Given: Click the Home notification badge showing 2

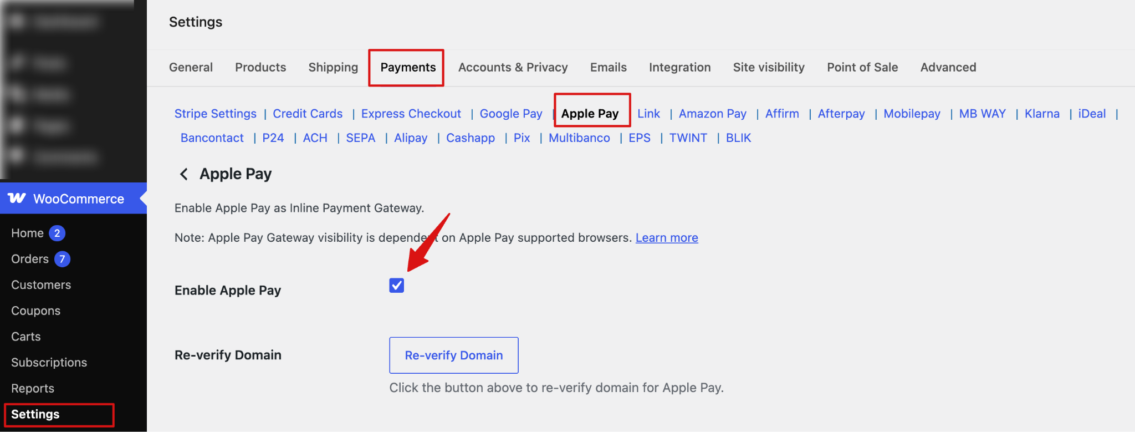Looking at the screenshot, I should 57,233.
